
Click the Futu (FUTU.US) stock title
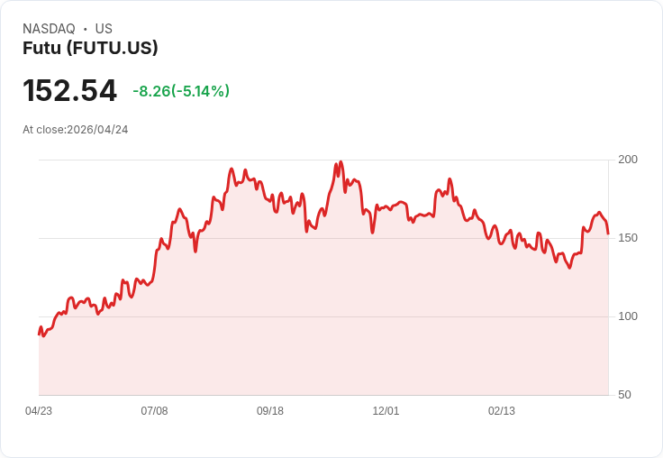tap(90, 48)
